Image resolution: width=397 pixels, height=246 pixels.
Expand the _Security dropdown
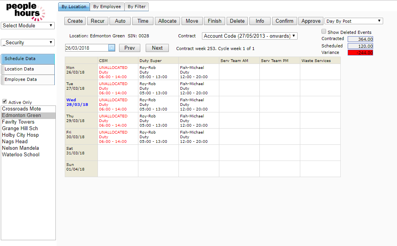(28, 43)
